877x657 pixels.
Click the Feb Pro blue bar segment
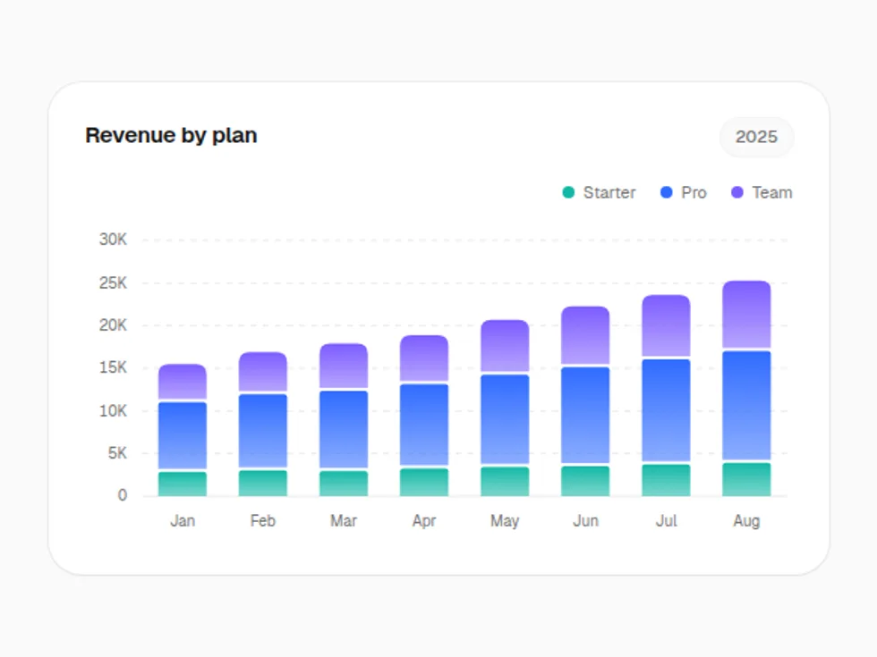point(263,431)
